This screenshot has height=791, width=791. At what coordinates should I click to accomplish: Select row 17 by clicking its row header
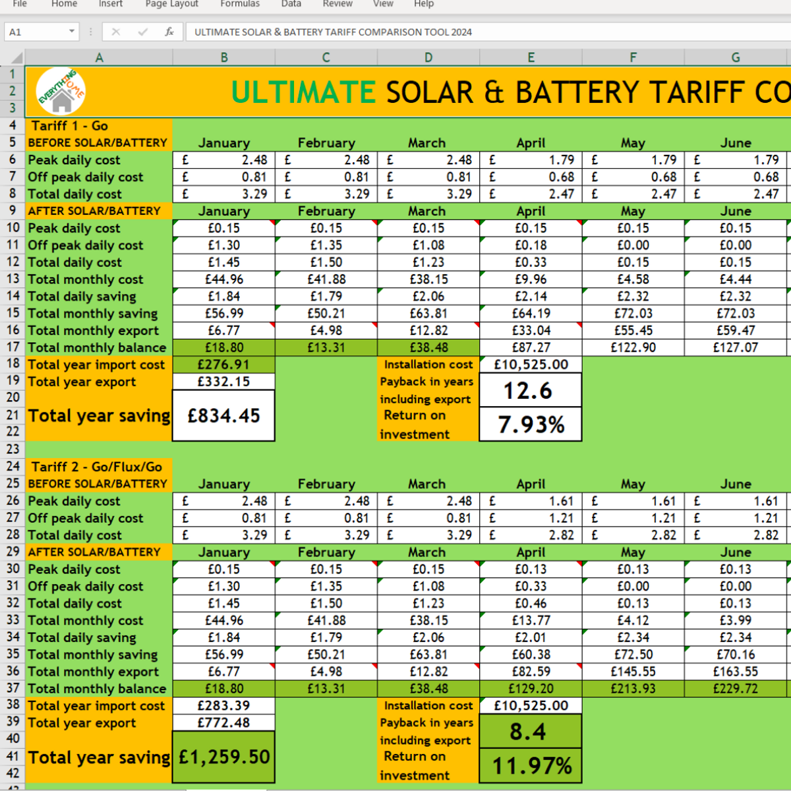click(x=11, y=347)
